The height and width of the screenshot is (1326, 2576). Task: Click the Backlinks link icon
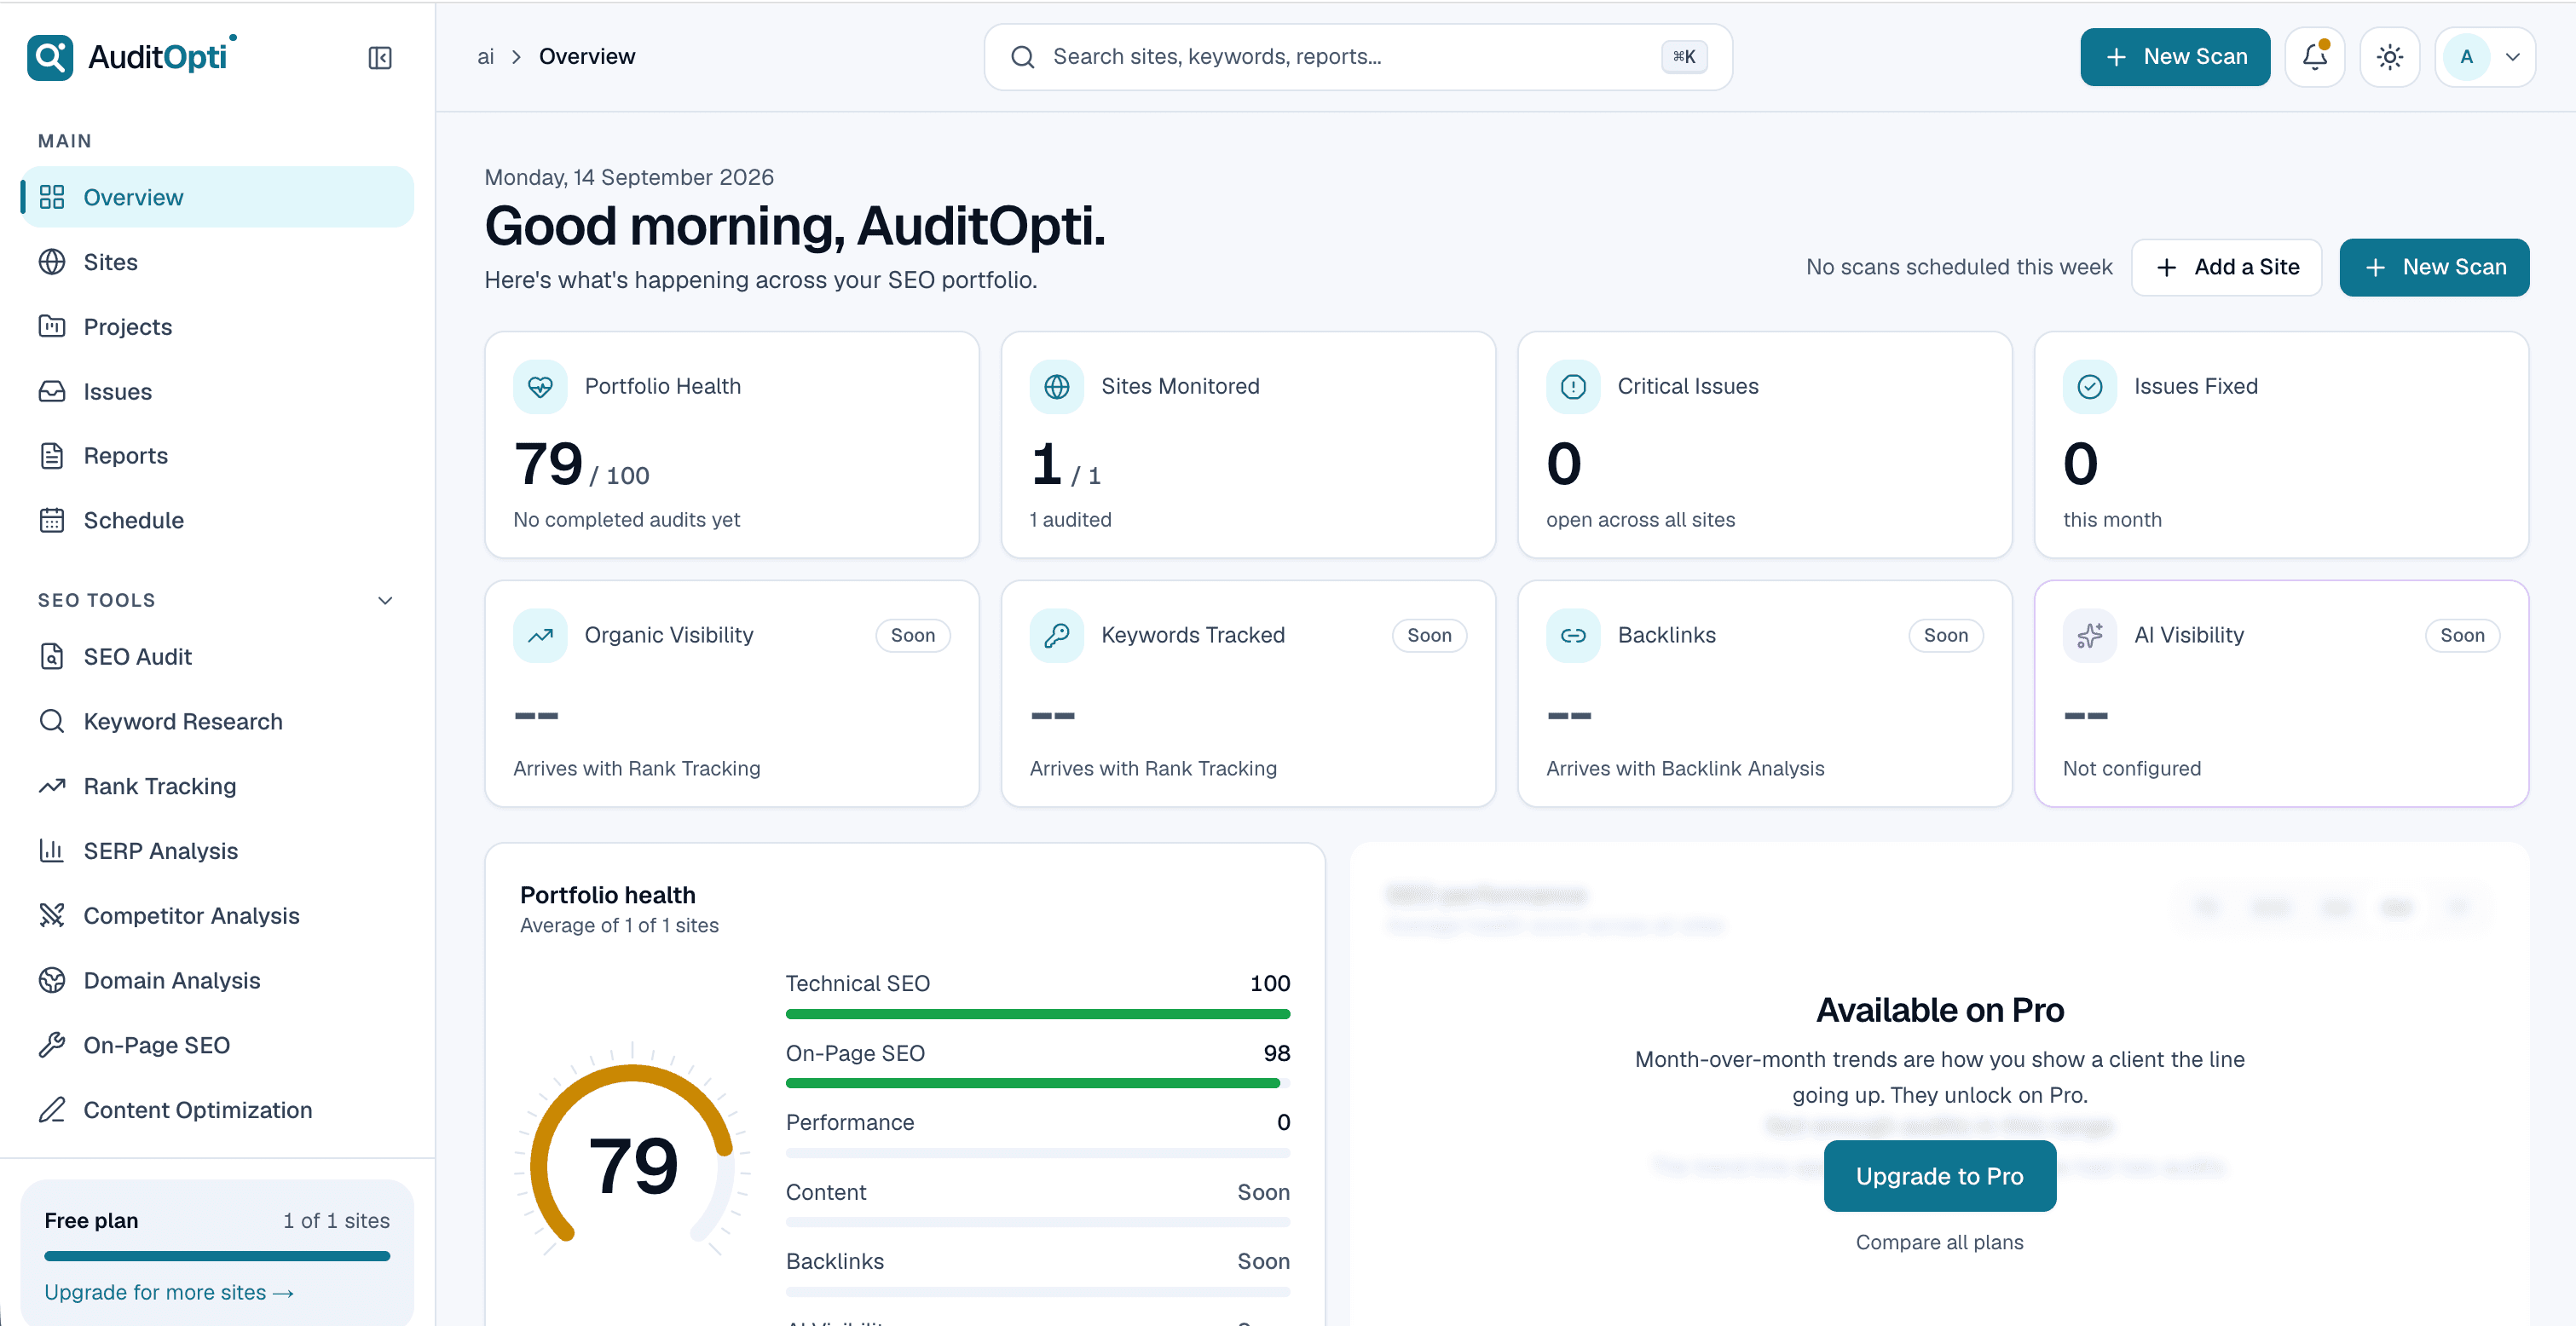point(1573,636)
